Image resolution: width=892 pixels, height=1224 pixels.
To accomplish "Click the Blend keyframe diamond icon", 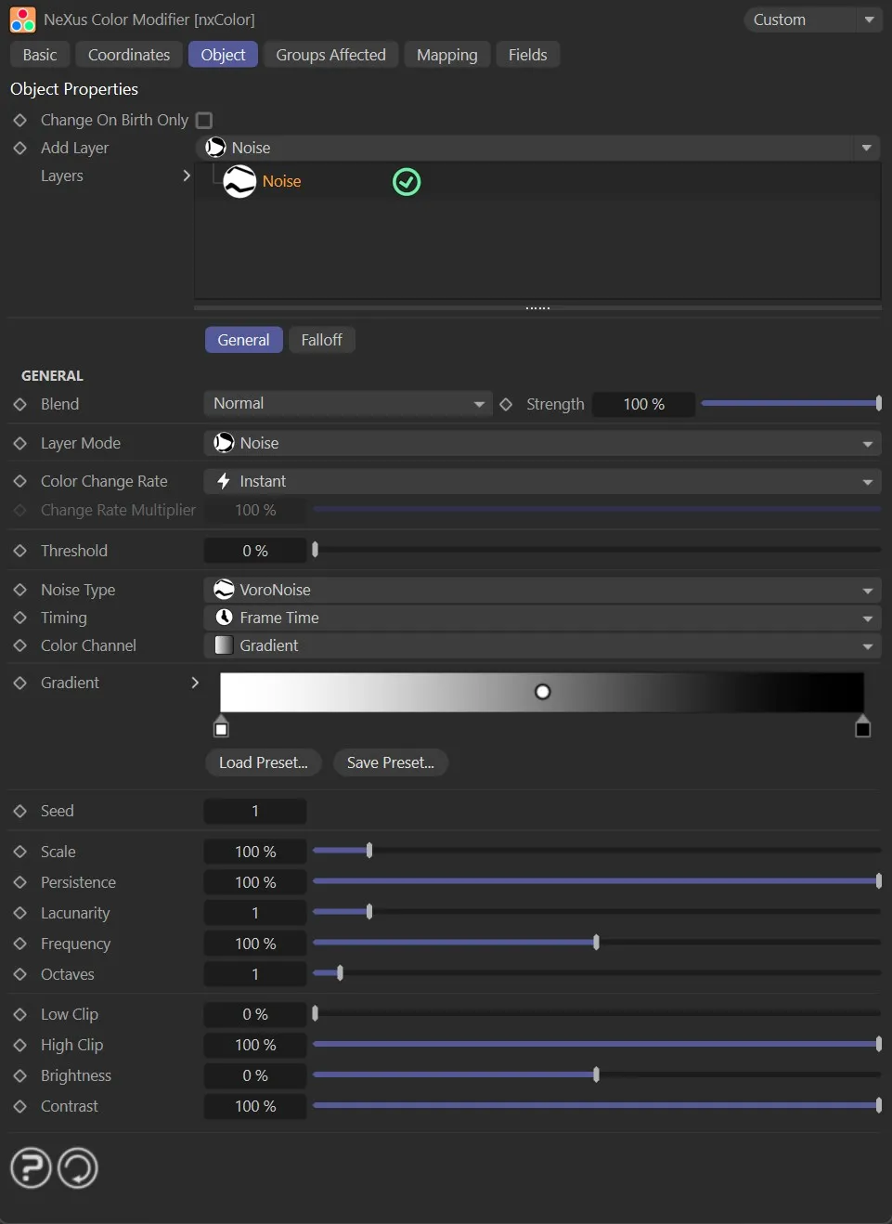I will pyautogui.click(x=19, y=405).
